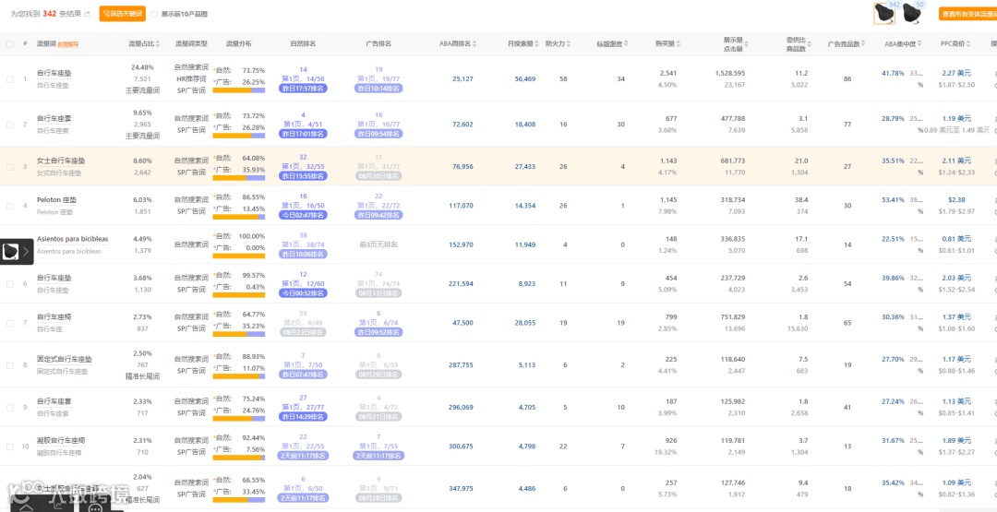Sort by 购买量 column arrows
This screenshot has height=512, width=997.
point(679,44)
